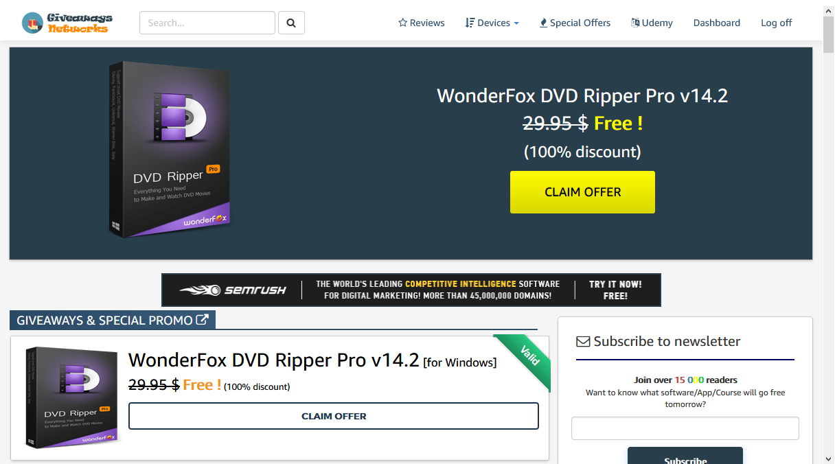Click the magnifier search button
The width and height of the screenshot is (835, 464).
291,23
